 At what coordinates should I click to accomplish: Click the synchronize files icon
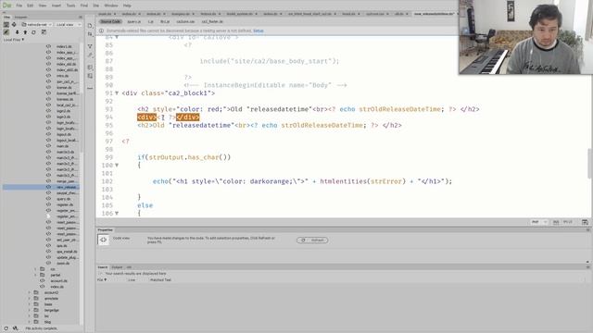pos(33,32)
